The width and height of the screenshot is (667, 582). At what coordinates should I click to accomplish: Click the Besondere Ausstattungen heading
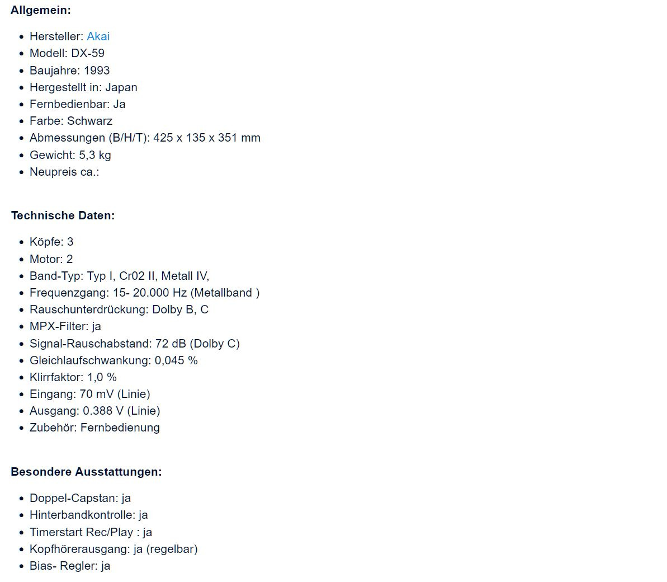click(86, 472)
